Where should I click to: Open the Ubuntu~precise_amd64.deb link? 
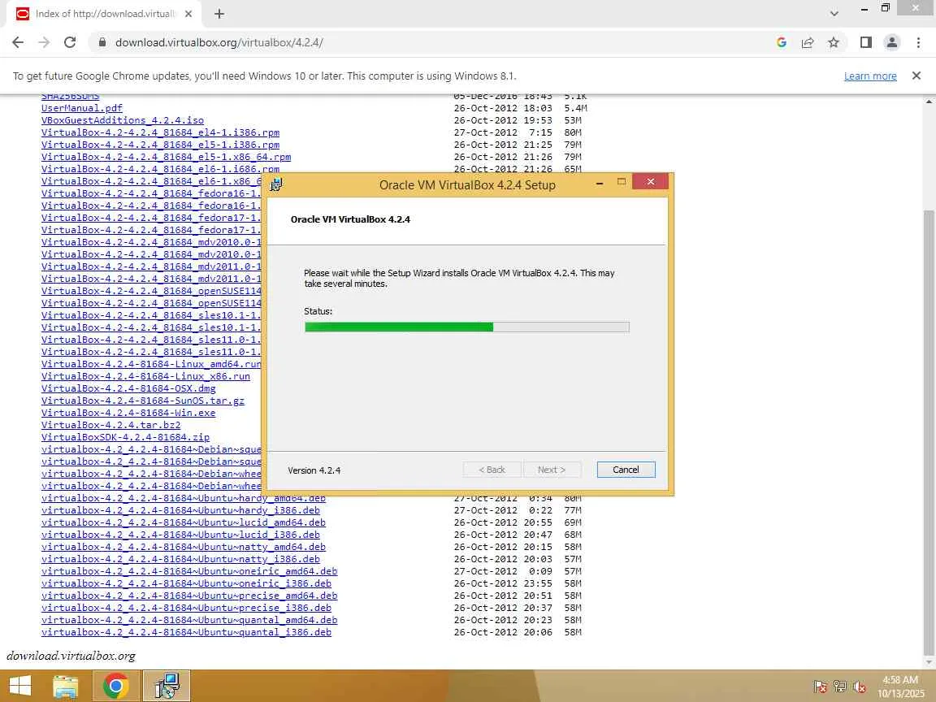(x=189, y=596)
